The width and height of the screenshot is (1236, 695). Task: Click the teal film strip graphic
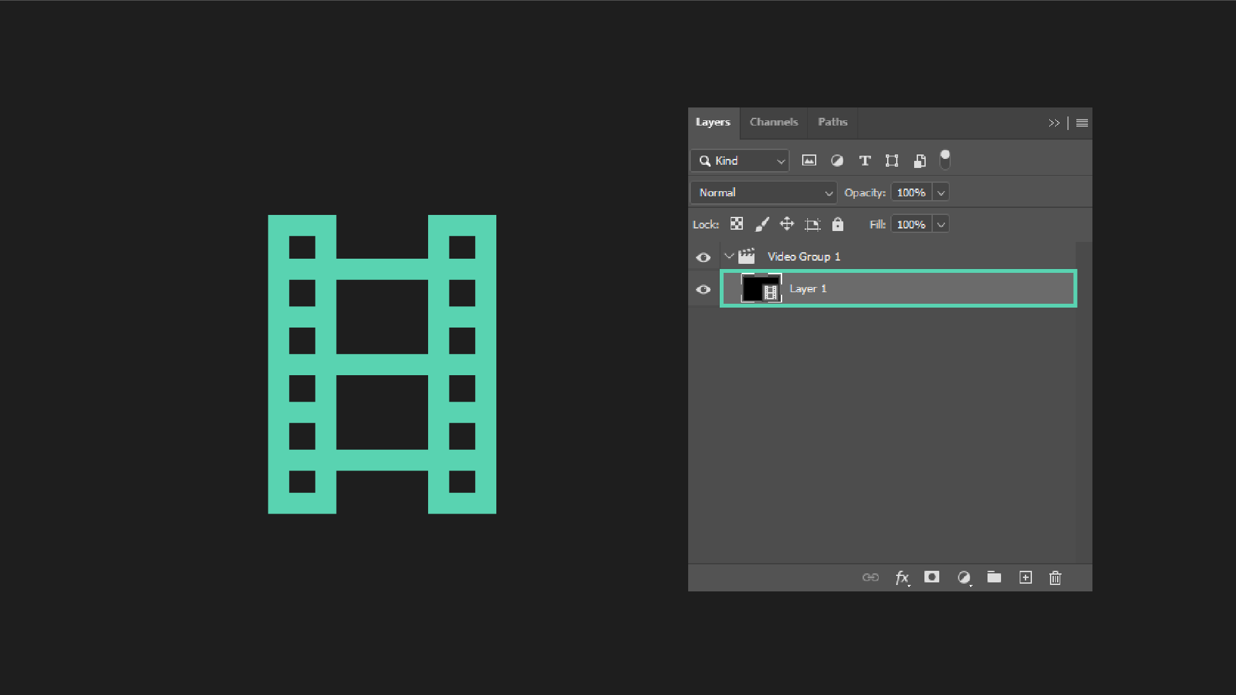pos(382,364)
